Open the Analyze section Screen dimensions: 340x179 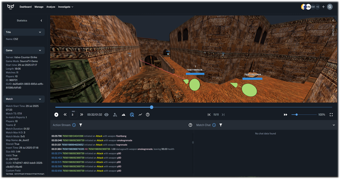[x=51, y=7]
